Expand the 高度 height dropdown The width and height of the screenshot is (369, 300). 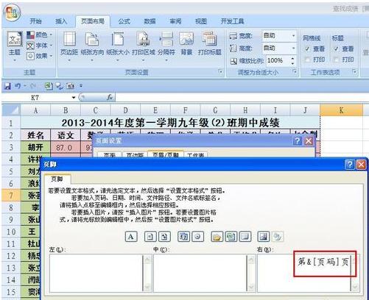pyautogui.click(x=293, y=49)
